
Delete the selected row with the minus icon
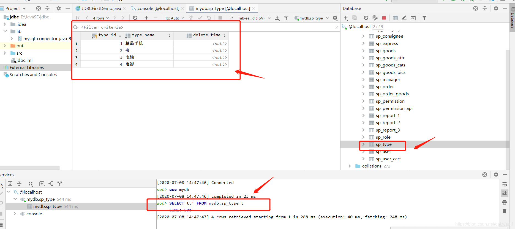[156, 18]
